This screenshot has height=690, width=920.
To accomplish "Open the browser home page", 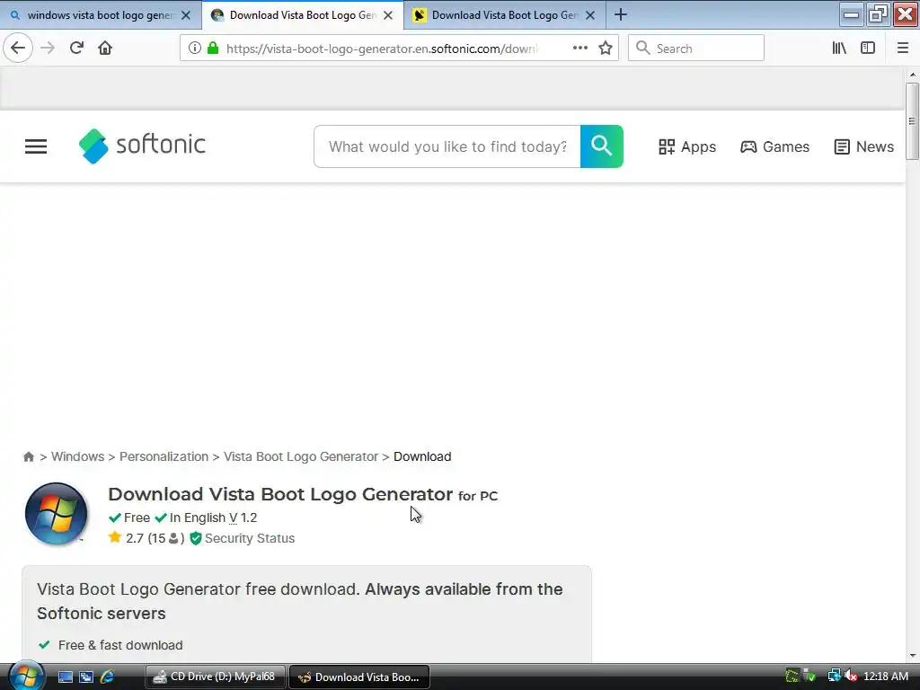I will click(105, 49).
